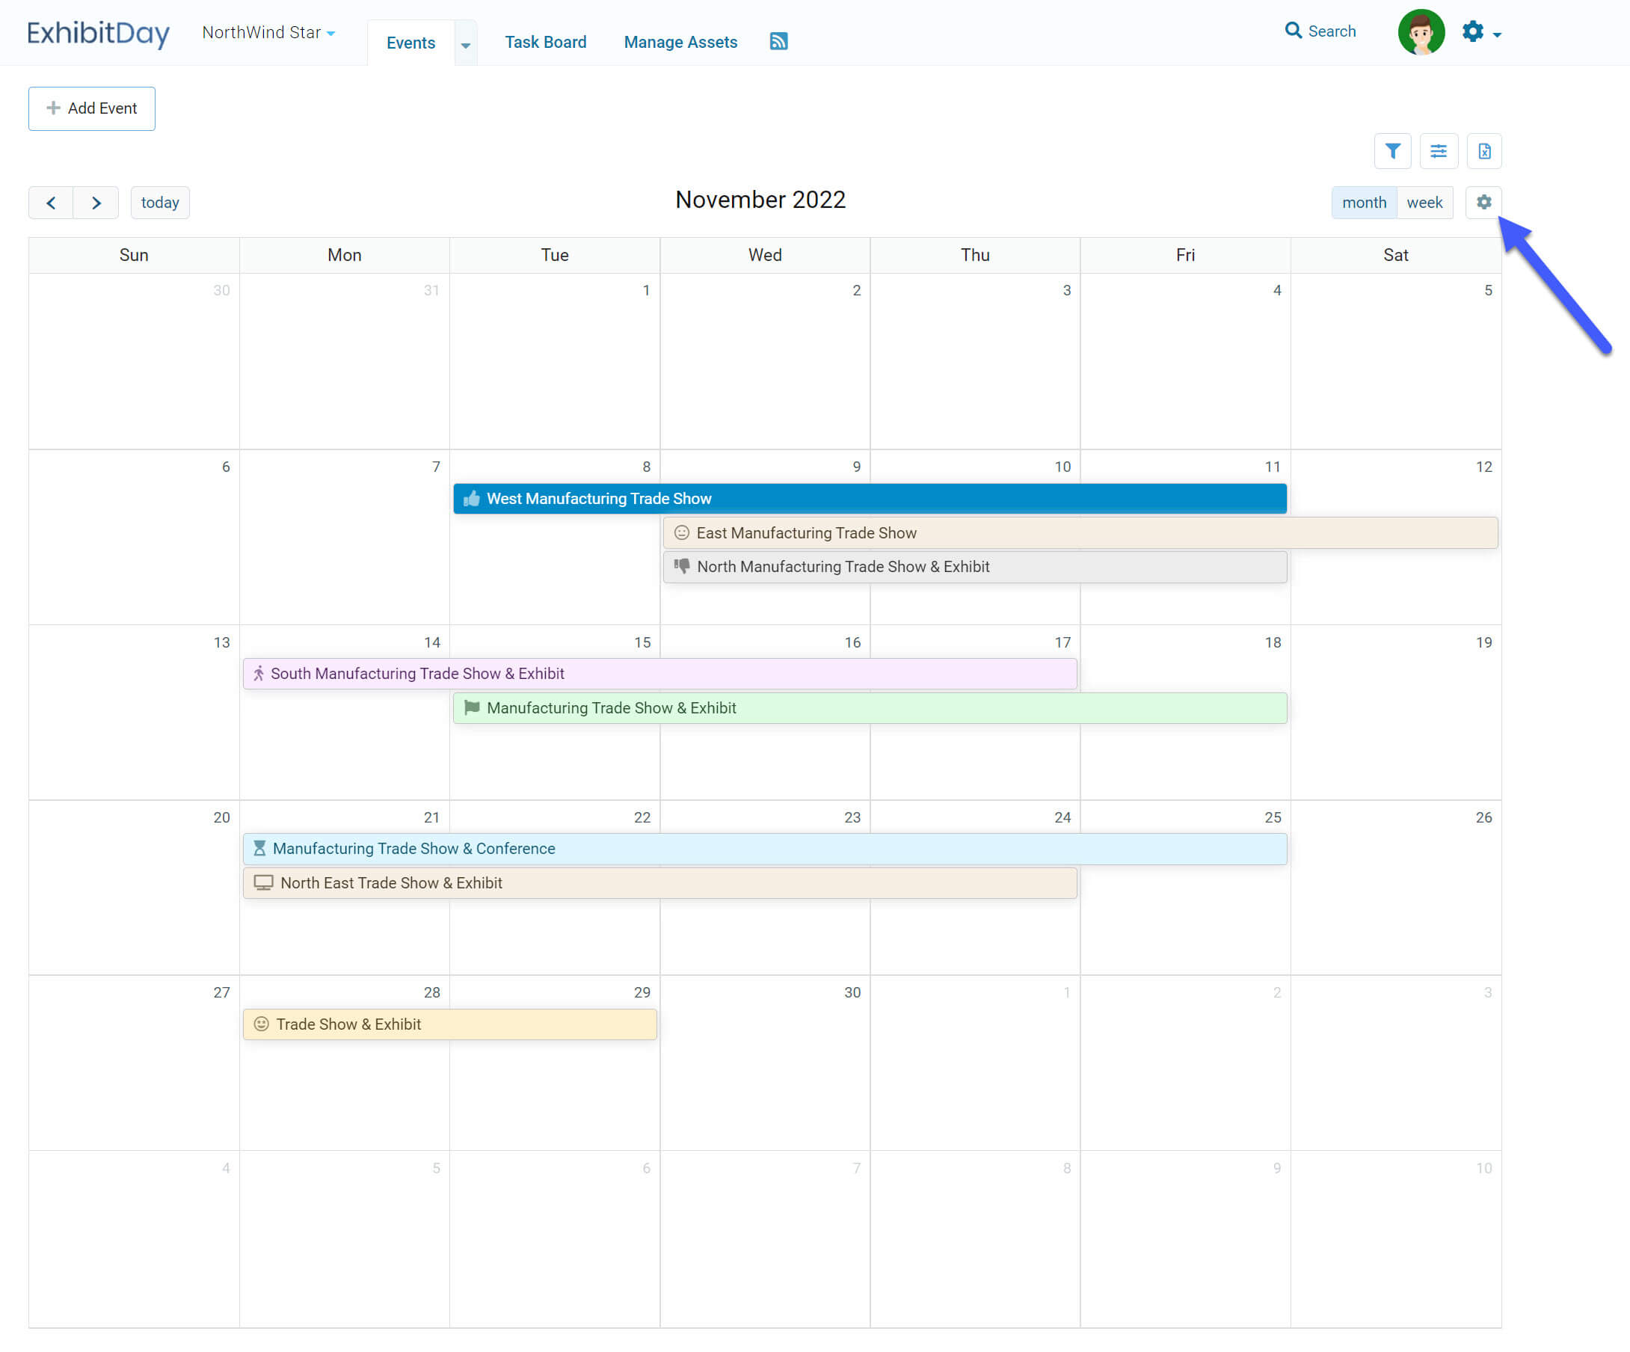The width and height of the screenshot is (1630, 1352).
Task: Switch to the week view toggle
Action: pyautogui.click(x=1424, y=202)
